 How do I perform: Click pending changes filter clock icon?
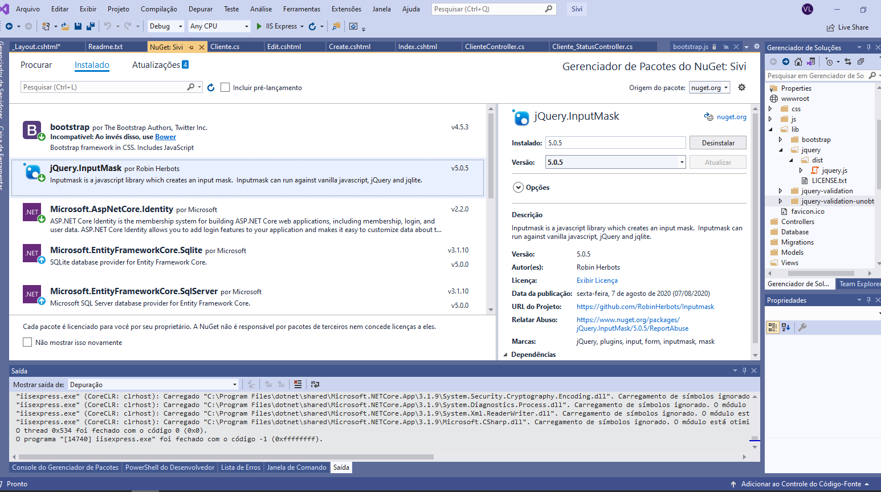(x=829, y=62)
